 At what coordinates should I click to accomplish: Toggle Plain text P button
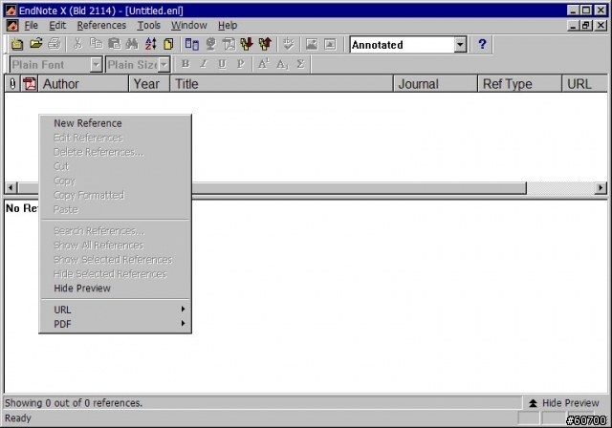[x=240, y=64]
